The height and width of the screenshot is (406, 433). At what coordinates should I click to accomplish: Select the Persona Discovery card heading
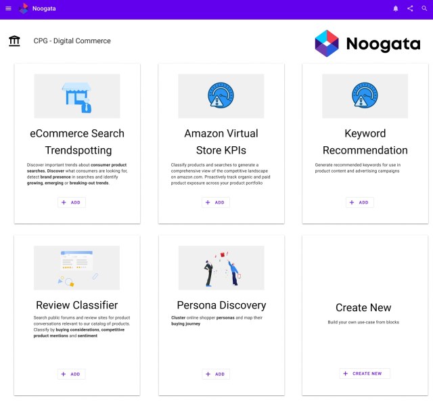(221, 305)
